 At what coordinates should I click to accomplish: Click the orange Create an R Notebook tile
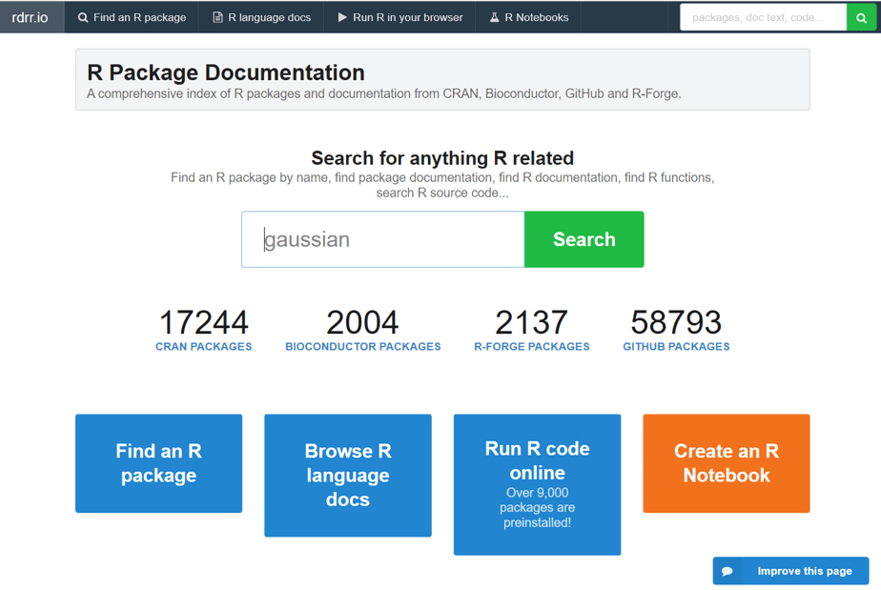(726, 463)
